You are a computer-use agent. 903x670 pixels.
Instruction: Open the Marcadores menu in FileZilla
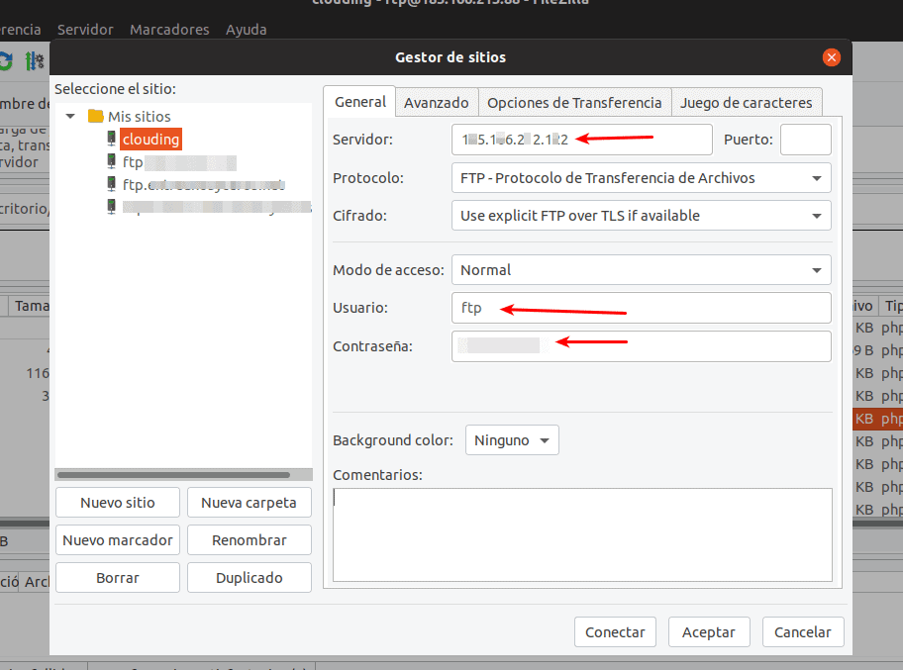(169, 30)
